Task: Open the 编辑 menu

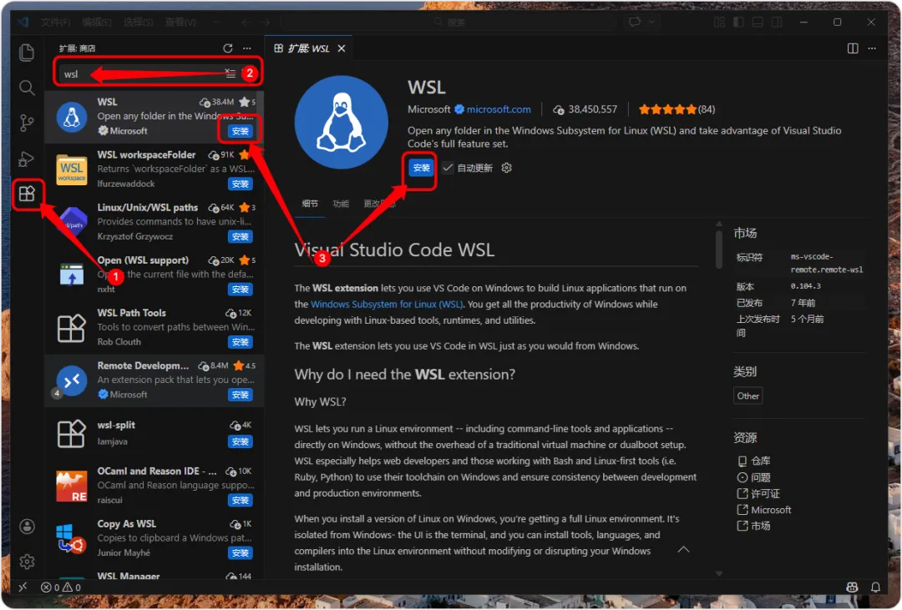Action: (x=97, y=22)
